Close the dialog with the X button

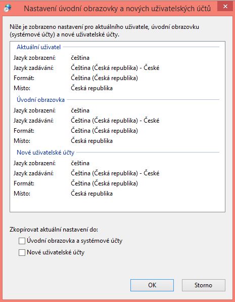tap(225, 7)
